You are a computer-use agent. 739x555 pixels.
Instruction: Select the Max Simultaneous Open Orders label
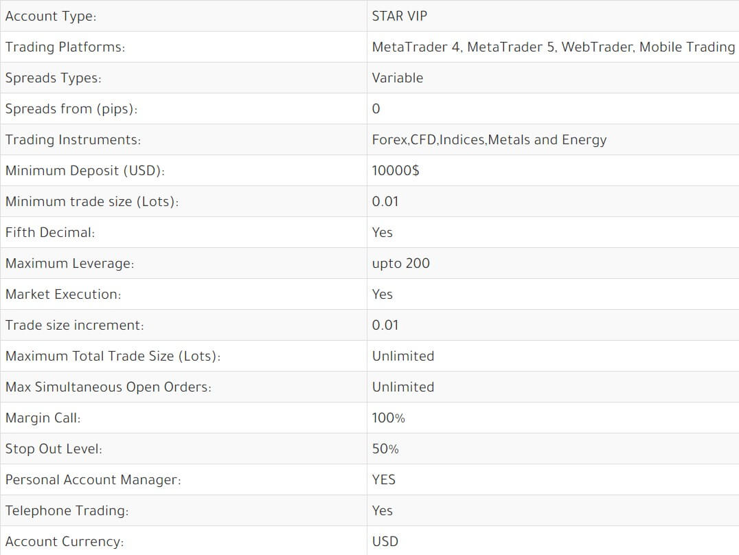(x=109, y=387)
